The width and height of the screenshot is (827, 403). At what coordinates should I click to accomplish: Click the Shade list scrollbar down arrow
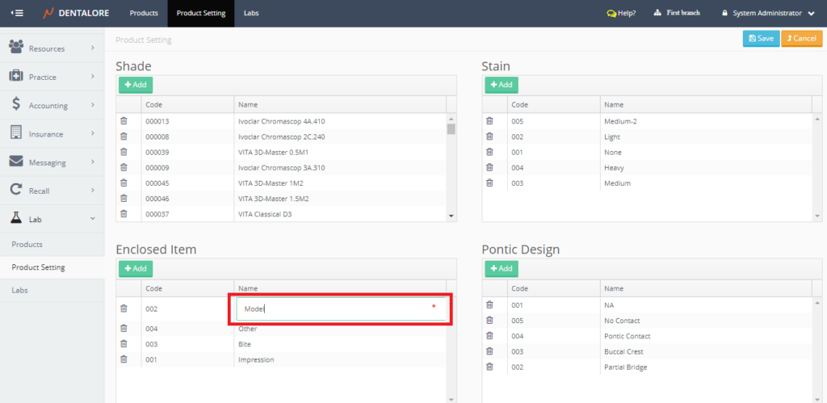[x=451, y=216]
